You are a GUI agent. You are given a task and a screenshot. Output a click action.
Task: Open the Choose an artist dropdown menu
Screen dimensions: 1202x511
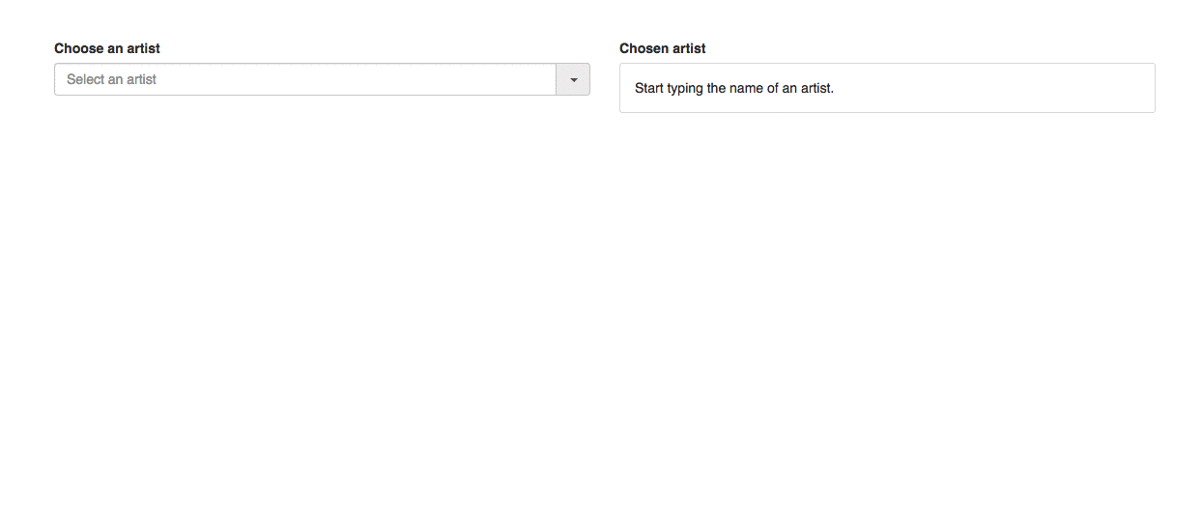tap(573, 79)
